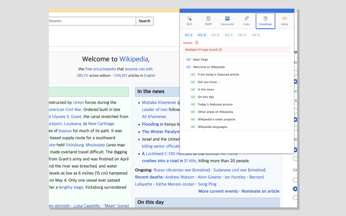Select the H1 'Welcome to Wikipedia' heading row
Viewport: 346px width, 216px height.
point(237,67)
